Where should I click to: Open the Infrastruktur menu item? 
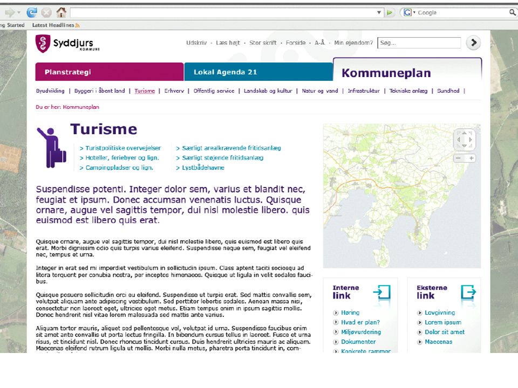(364, 91)
